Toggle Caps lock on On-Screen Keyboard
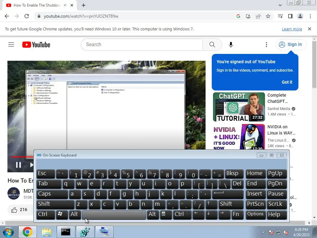317x238 pixels. tap(52, 195)
